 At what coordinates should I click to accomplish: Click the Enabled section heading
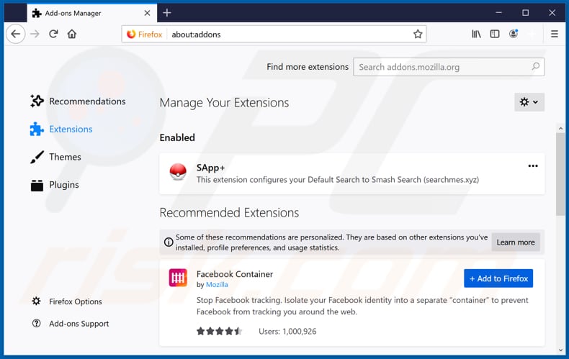click(177, 137)
